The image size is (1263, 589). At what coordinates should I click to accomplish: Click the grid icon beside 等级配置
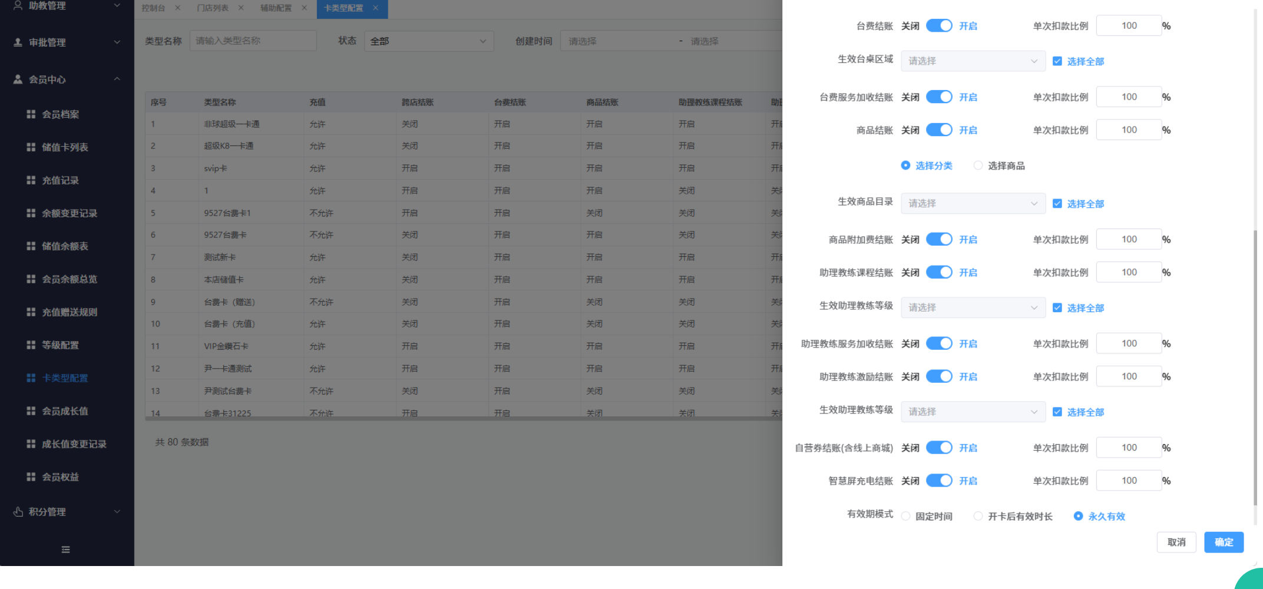pos(31,345)
